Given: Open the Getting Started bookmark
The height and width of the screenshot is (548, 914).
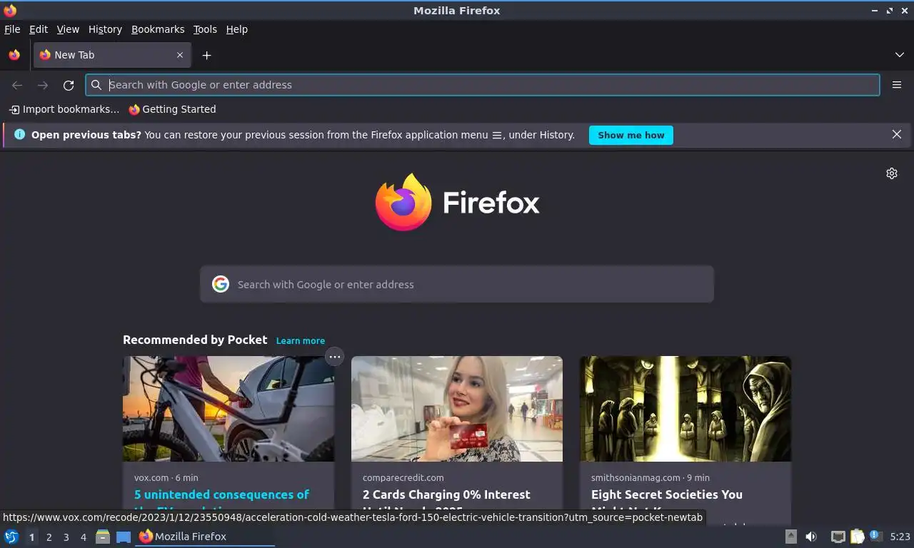Looking at the screenshot, I should (x=172, y=109).
